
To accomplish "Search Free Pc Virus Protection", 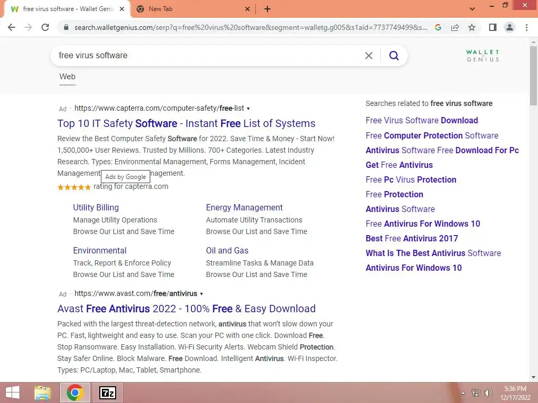I will [x=411, y=180].
